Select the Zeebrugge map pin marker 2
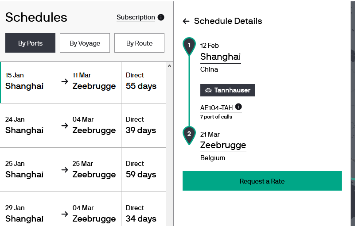Image resolution: width=355 pixels, height=226 pixels. (189, 135)
